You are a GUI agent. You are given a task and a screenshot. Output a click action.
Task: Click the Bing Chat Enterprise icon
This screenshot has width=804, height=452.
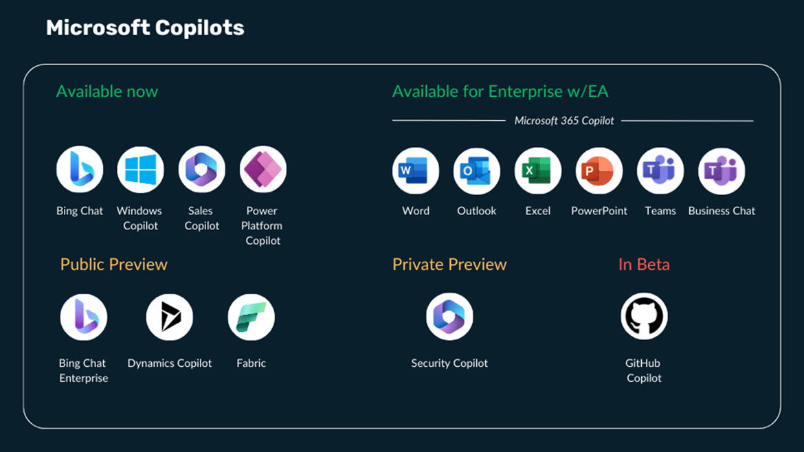(x=84, y=317)
